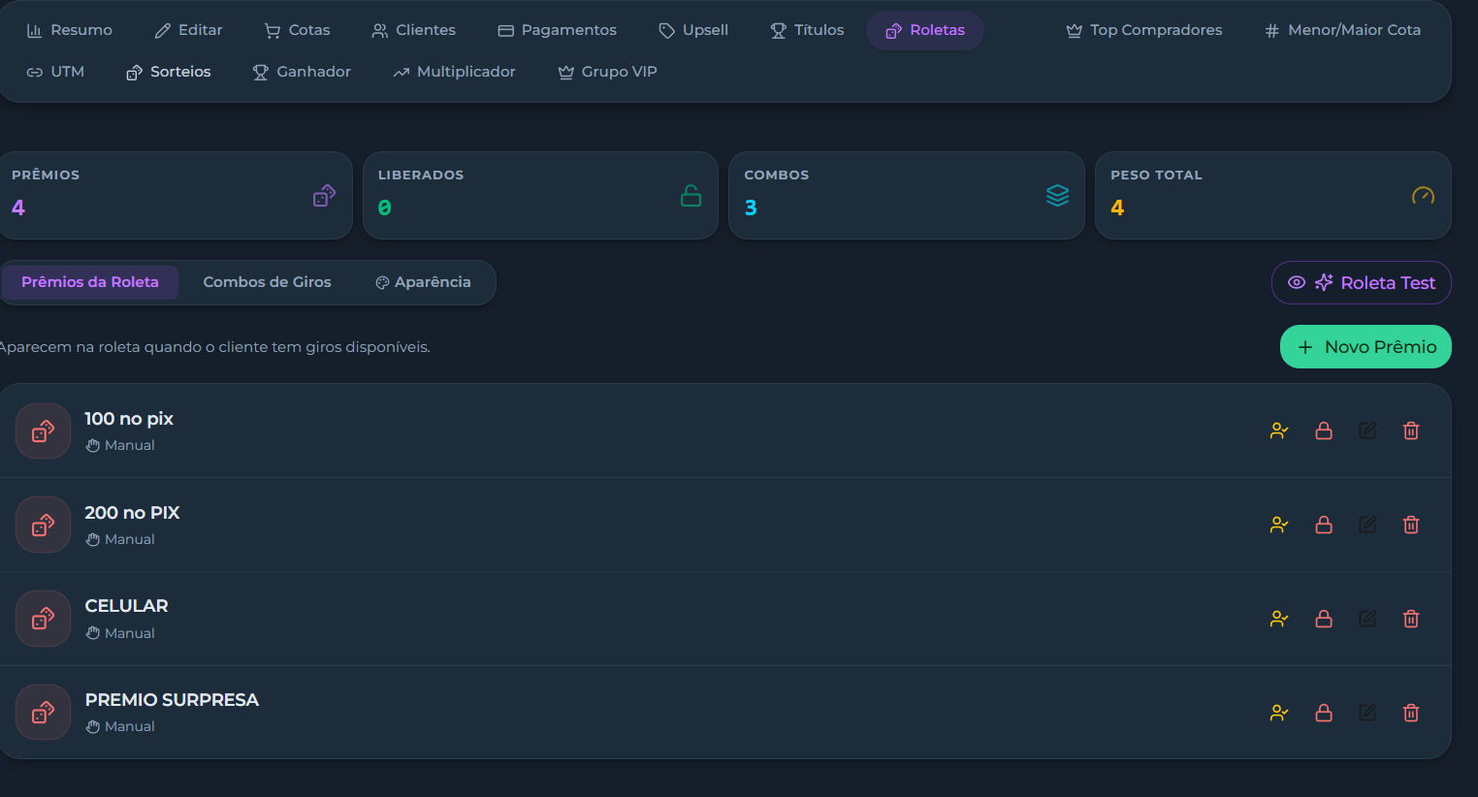Open the Grupo VIP tab

[607, 72]
